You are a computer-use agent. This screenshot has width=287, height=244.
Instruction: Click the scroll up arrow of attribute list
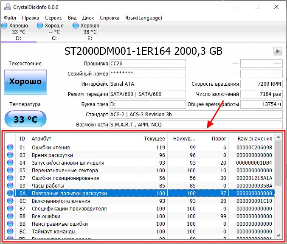click(278, 137)
